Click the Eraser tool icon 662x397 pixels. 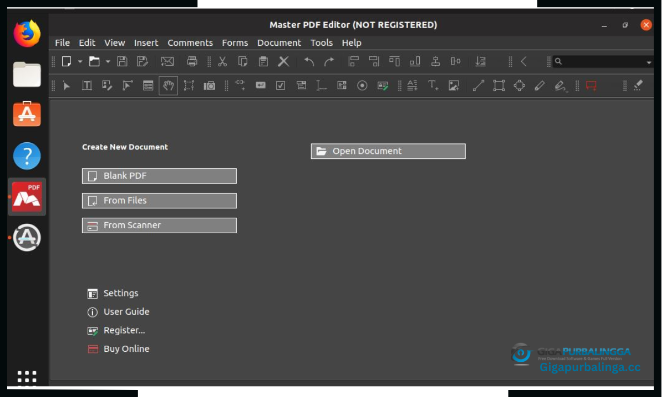(638, 85)
